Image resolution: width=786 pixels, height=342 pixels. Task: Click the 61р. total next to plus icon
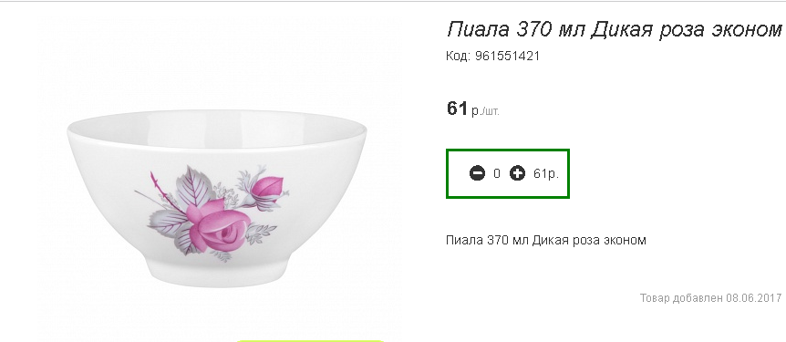(546, 174)
